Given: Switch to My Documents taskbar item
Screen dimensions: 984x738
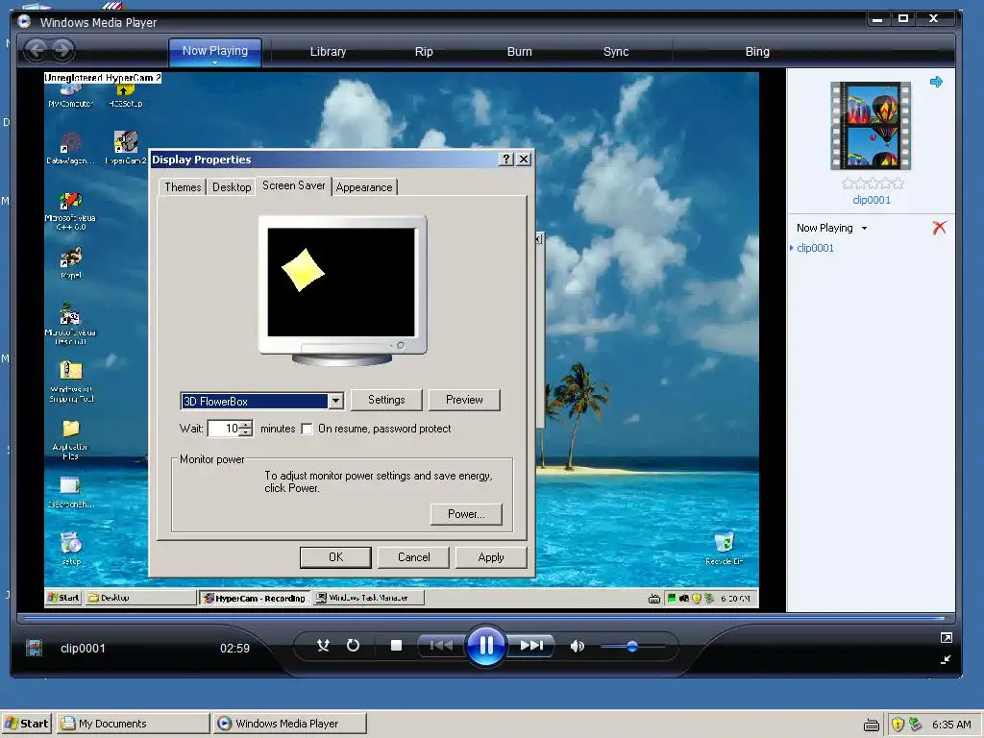Looking at the screenshot, I should 133,723.
